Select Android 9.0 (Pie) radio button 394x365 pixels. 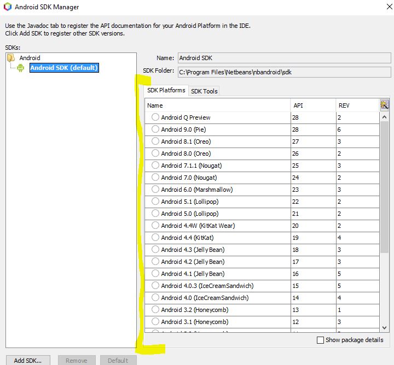click(x=155, y=129)
